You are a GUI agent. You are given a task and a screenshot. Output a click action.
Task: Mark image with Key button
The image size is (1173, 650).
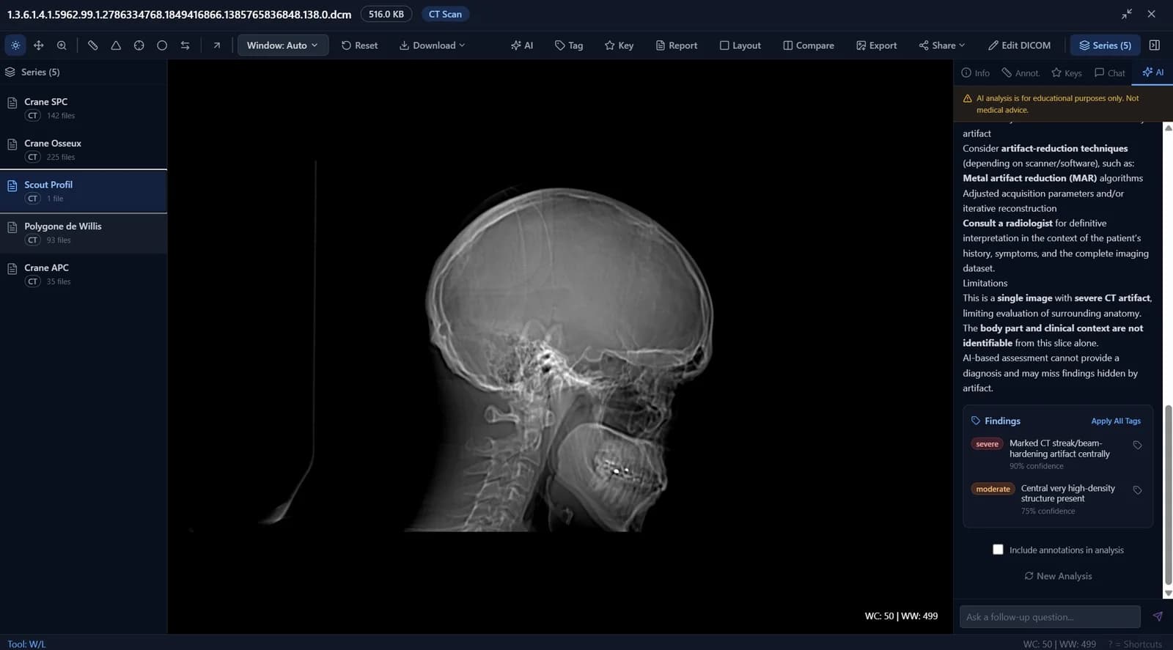(619, 45)
